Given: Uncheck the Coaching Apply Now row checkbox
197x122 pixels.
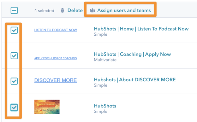Looking at the screenshot, I should pos(14,56).
